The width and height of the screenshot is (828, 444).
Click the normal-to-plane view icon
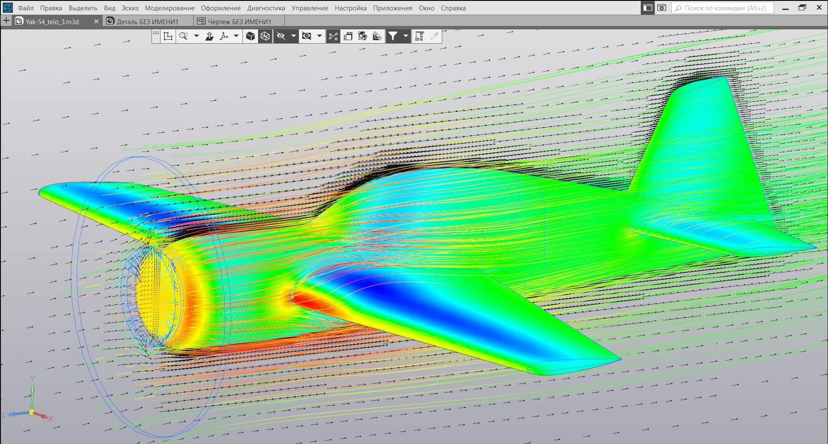[x=209, y=36]
